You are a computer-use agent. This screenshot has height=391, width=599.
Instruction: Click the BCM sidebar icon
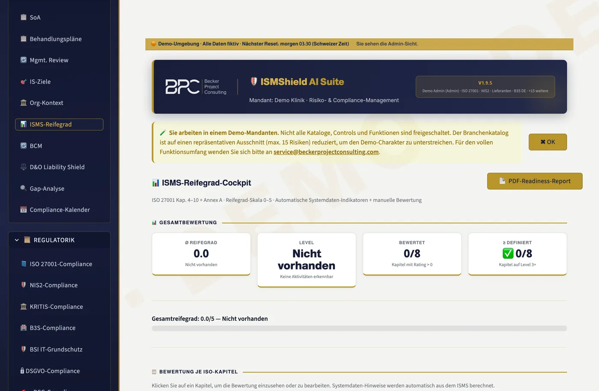[24, 146]
